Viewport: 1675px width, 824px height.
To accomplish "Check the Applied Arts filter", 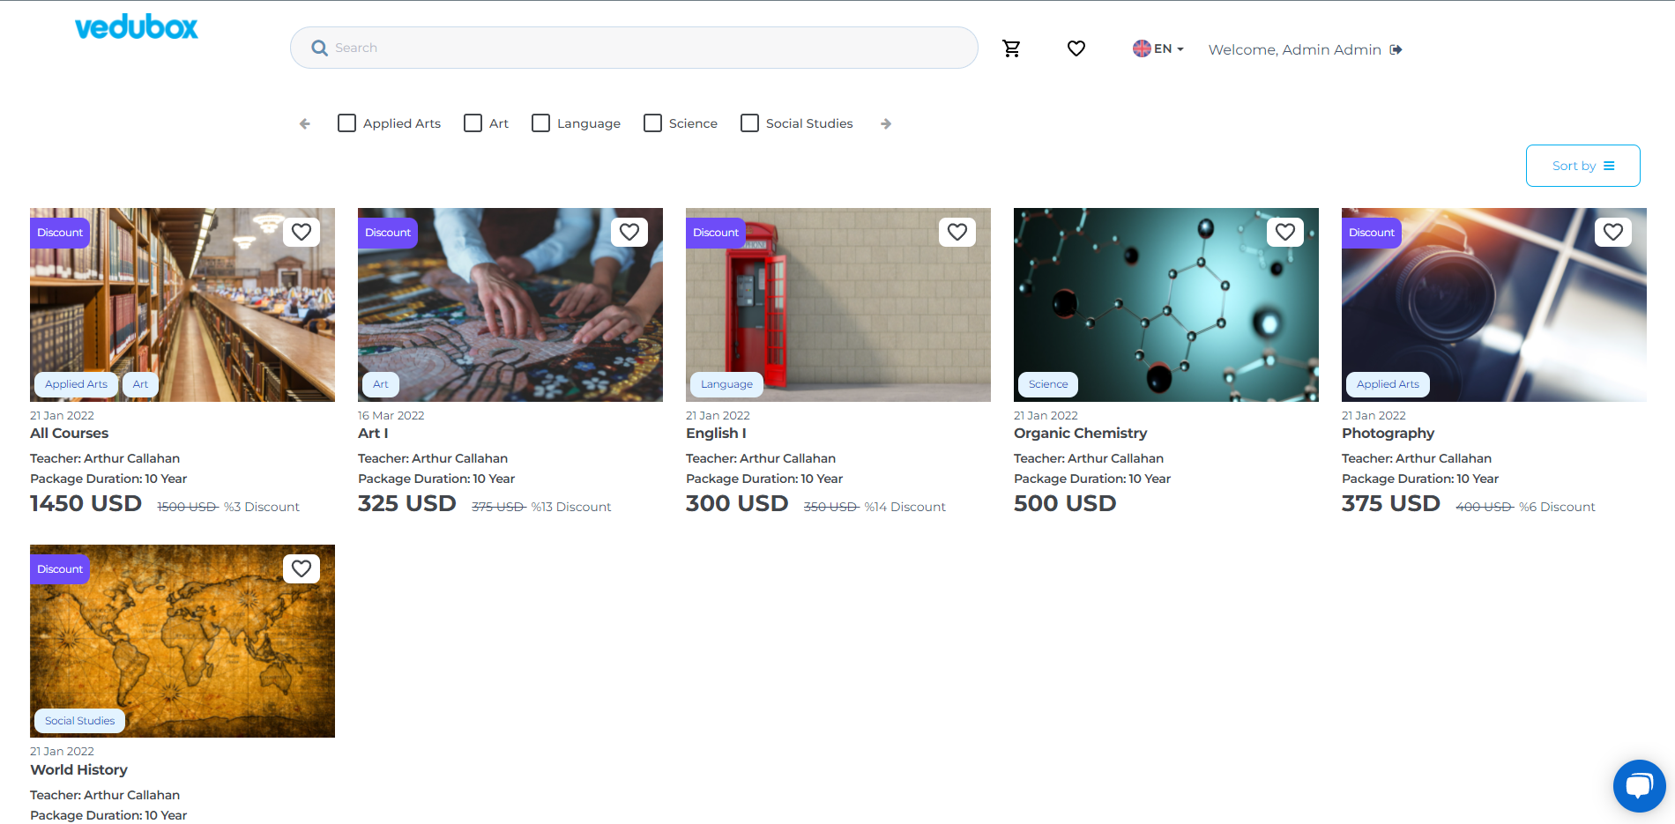I will pos(347,123).
